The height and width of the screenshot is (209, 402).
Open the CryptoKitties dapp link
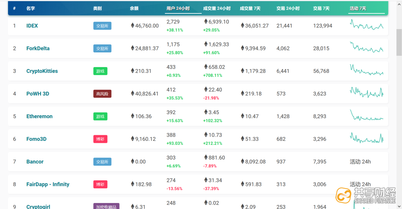[x=42, y=71]
